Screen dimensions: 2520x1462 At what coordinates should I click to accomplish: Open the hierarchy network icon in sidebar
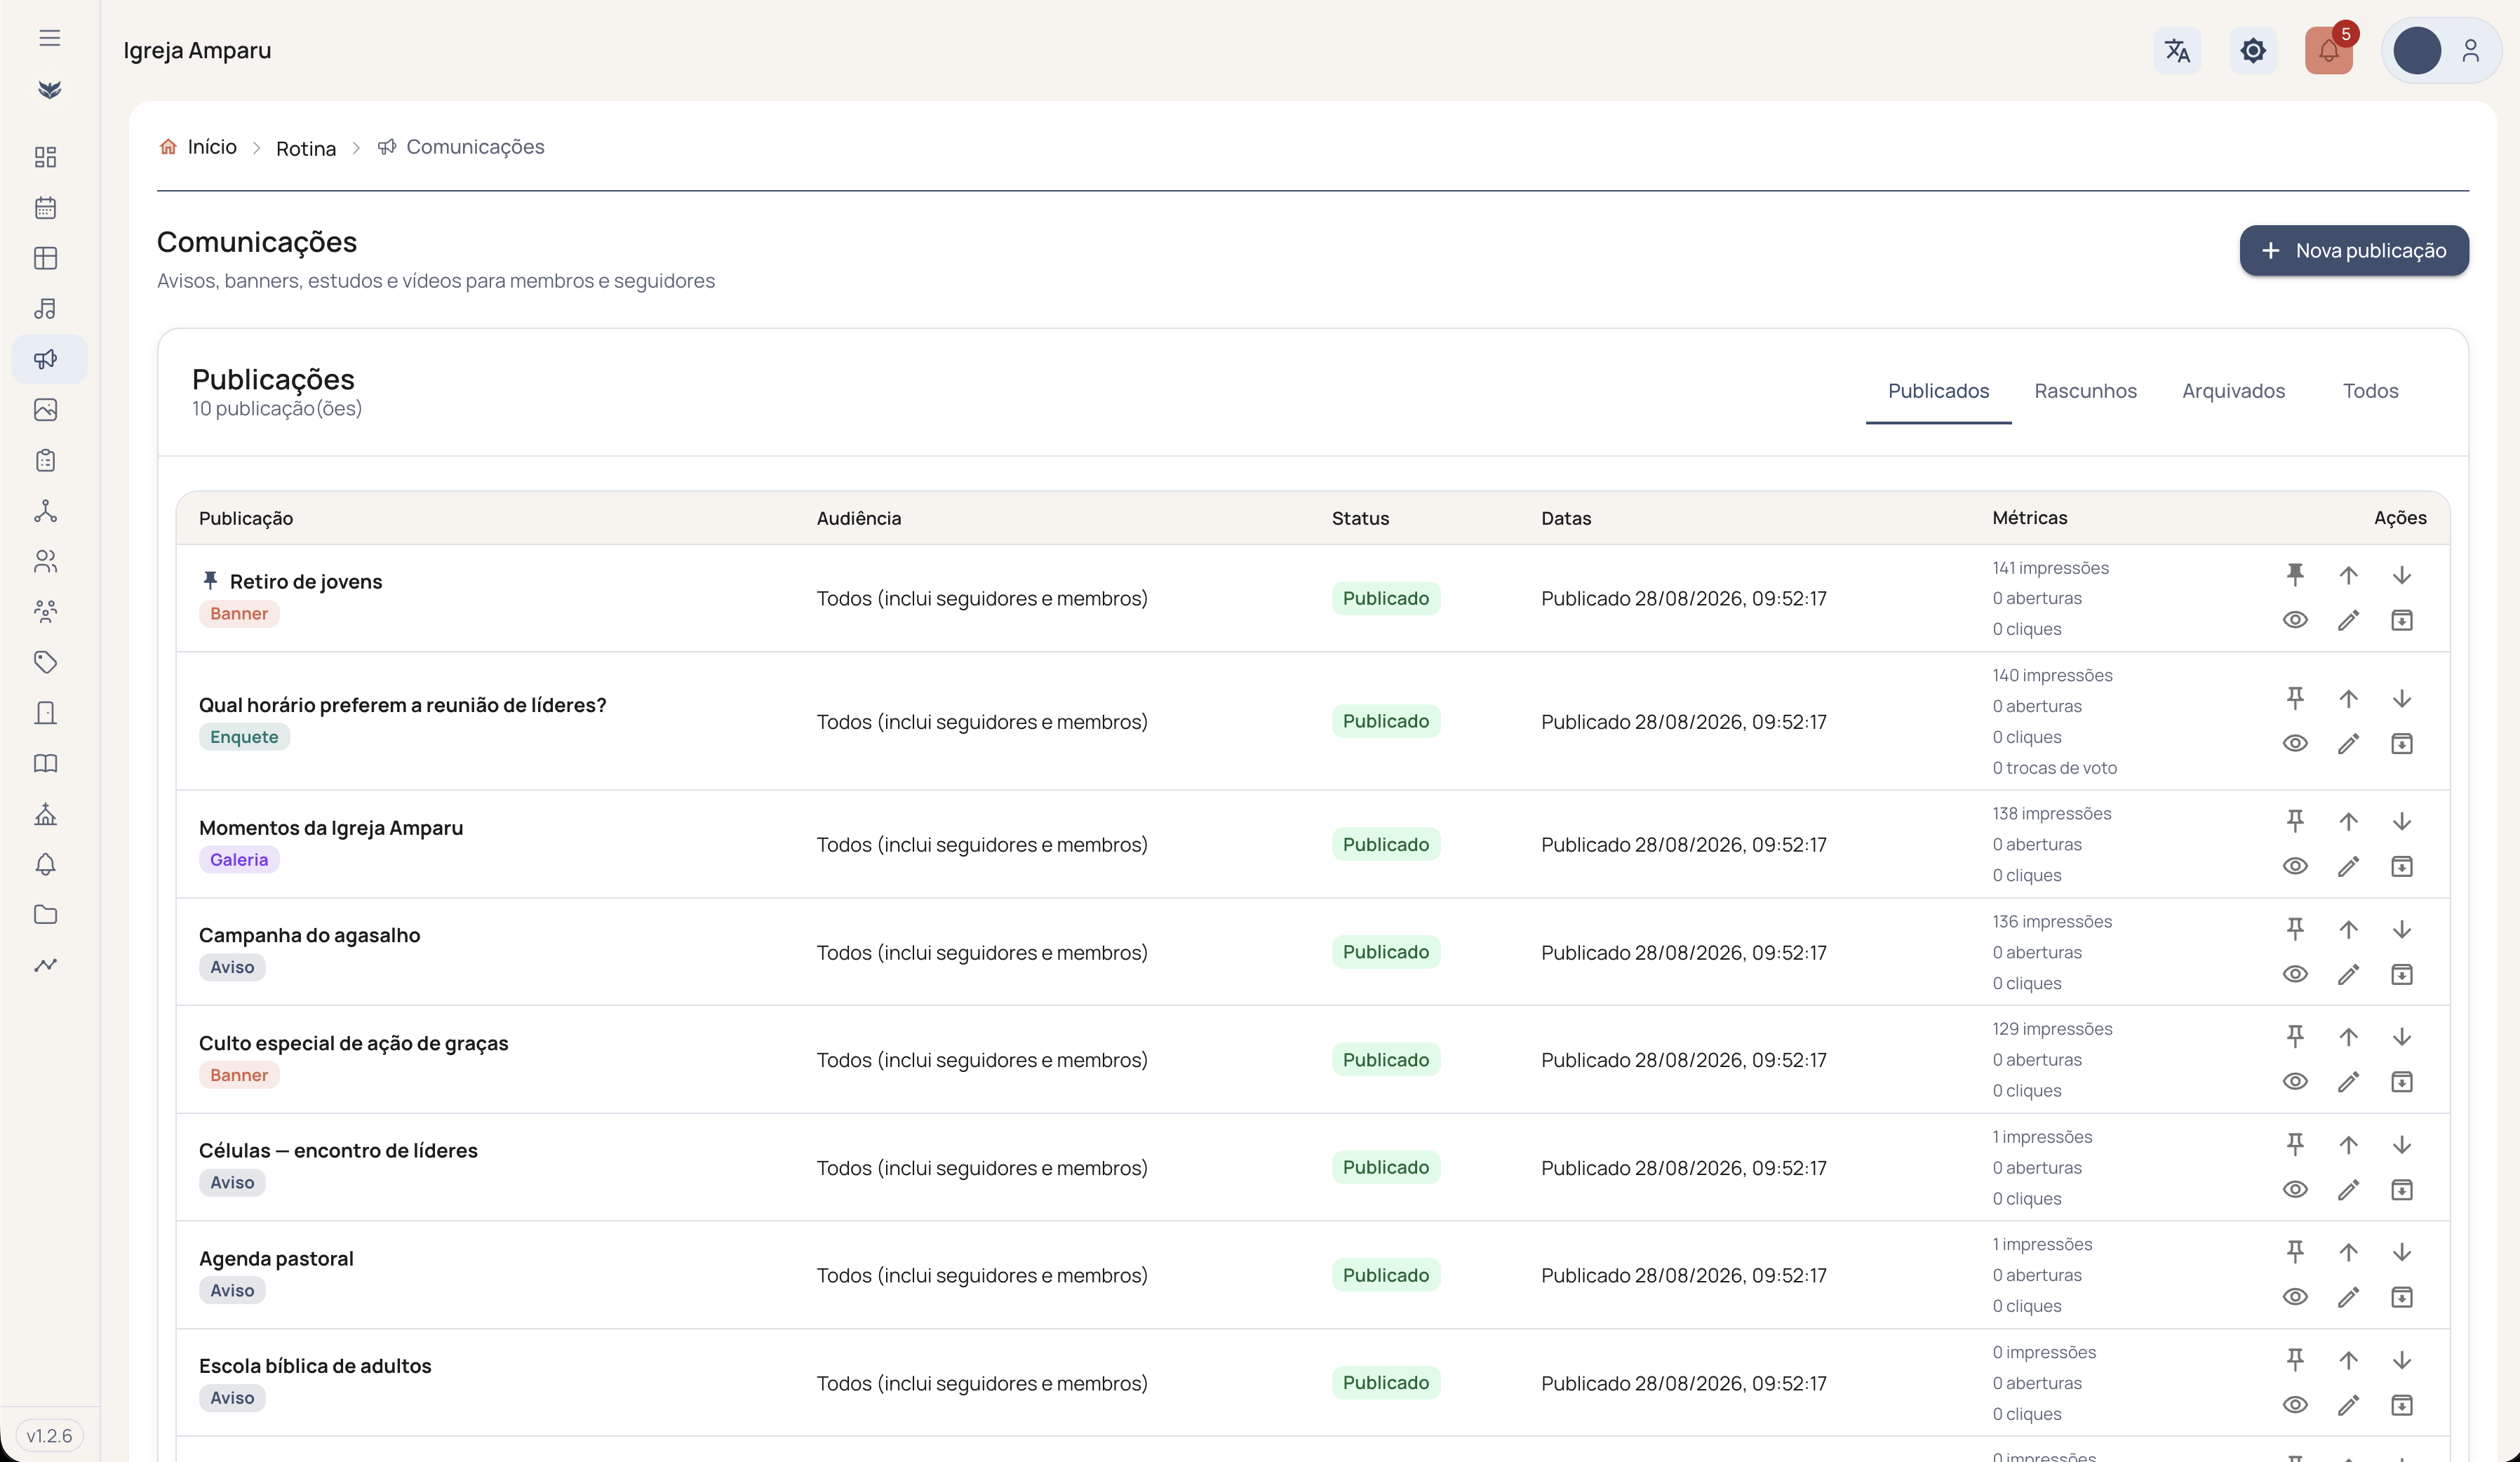[46, 511]
